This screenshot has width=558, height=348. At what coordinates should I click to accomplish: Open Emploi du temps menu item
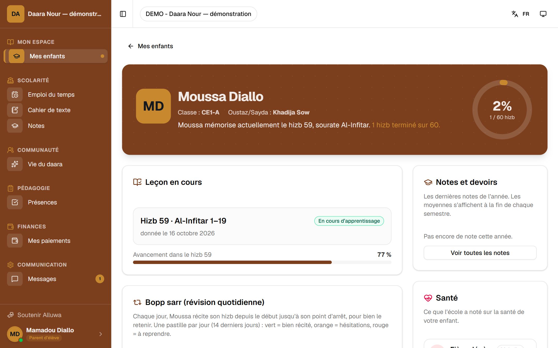coord(56,95)
